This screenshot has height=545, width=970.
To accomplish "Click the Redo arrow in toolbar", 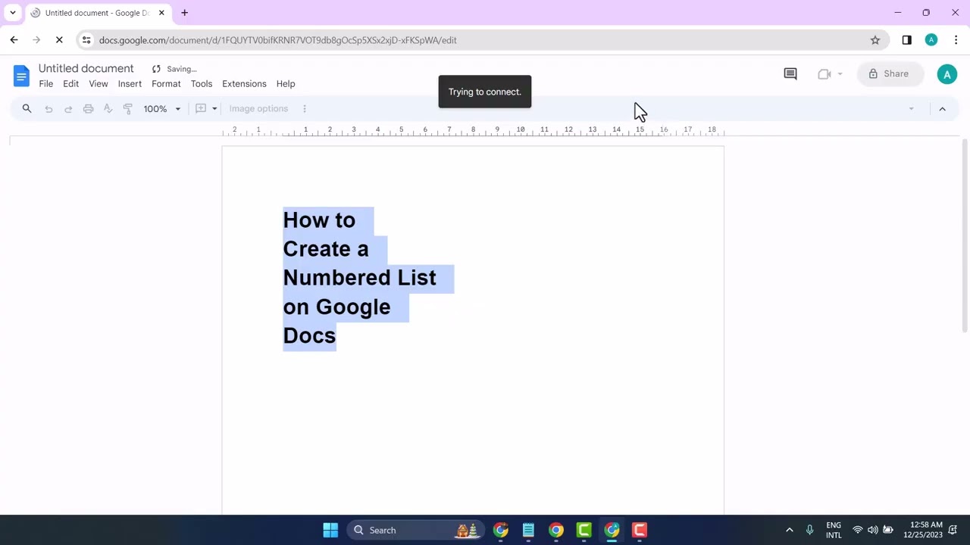I will [68, 109].
